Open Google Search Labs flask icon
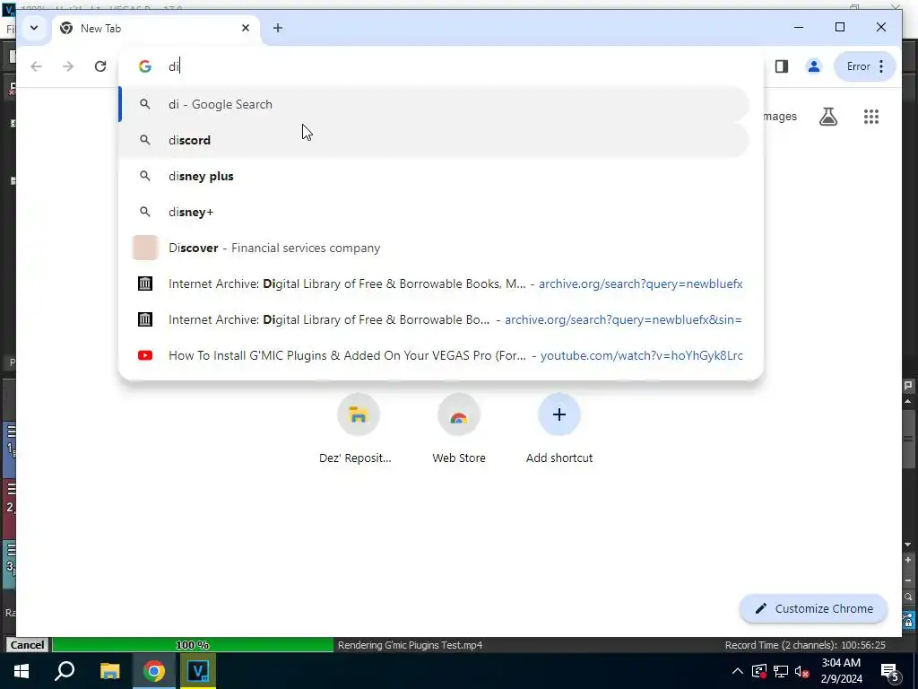The width and height of the screenshot is (918, 689). tap(827, 117)
